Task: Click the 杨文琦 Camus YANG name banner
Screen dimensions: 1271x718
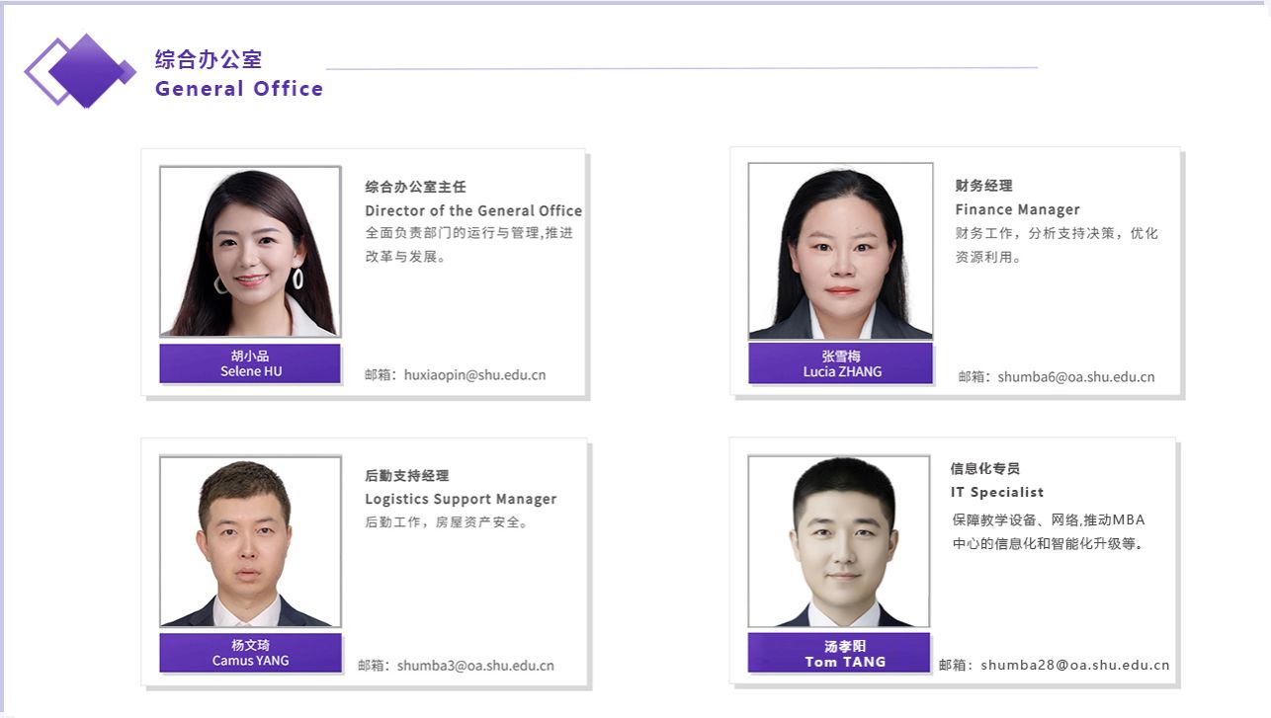Action: click(x=250, y=653)
